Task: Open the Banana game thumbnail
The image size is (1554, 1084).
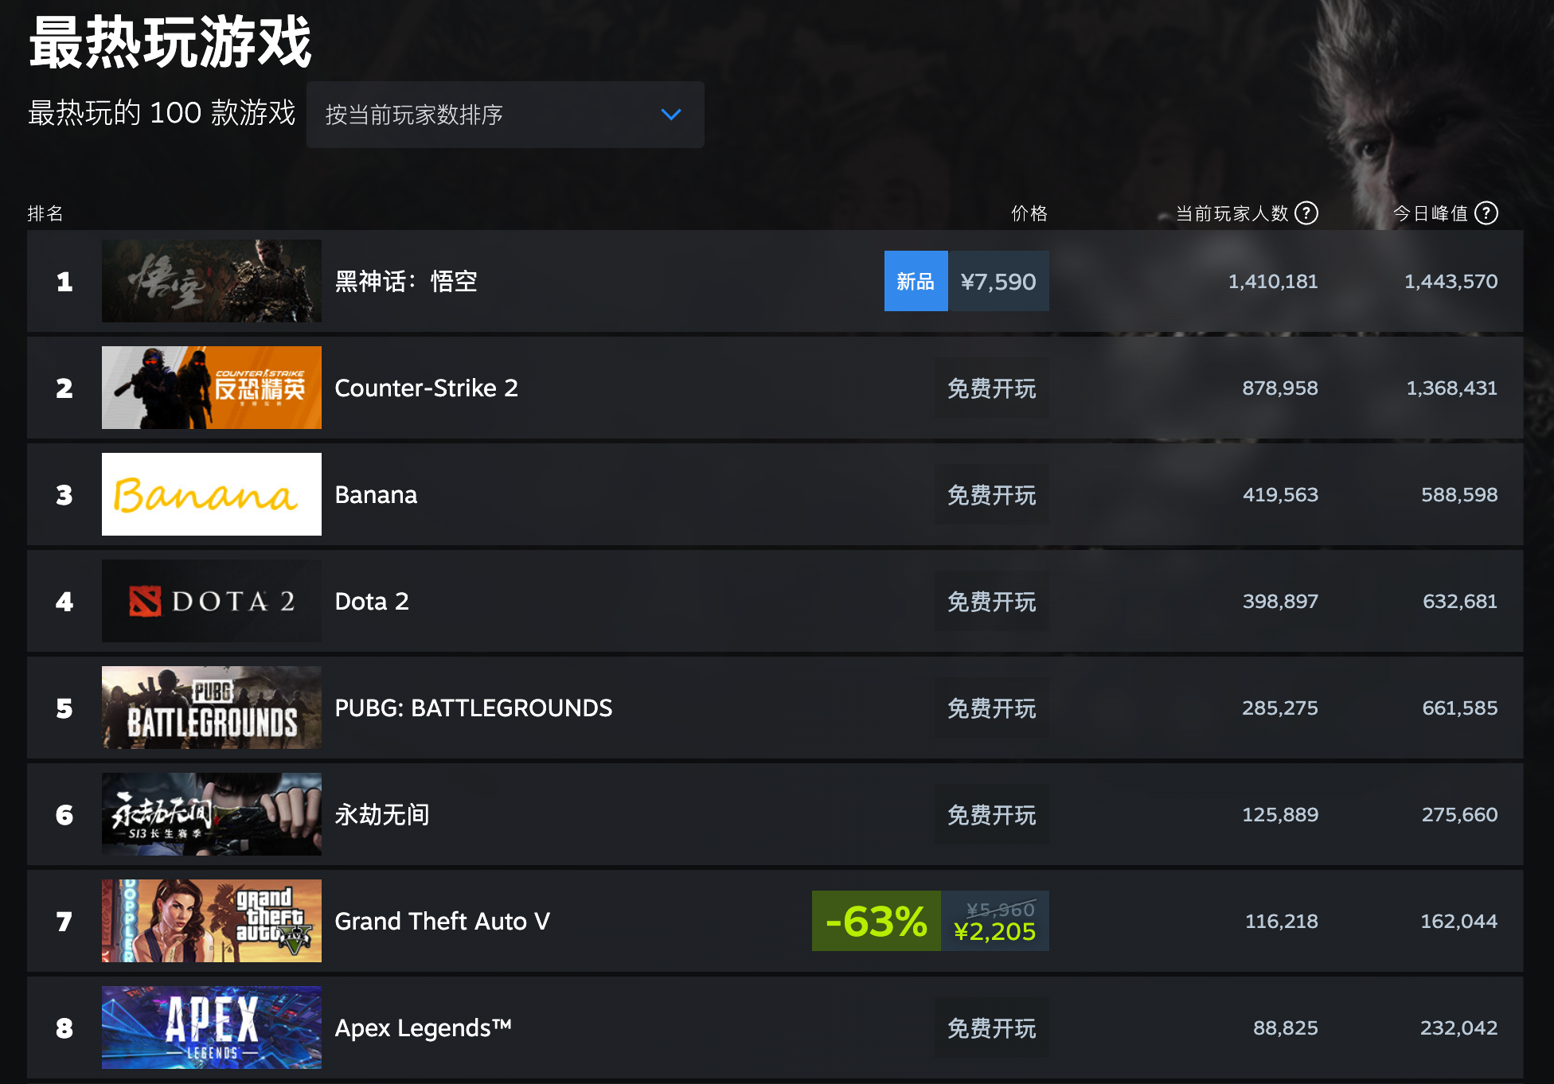Action: (212, 494)
